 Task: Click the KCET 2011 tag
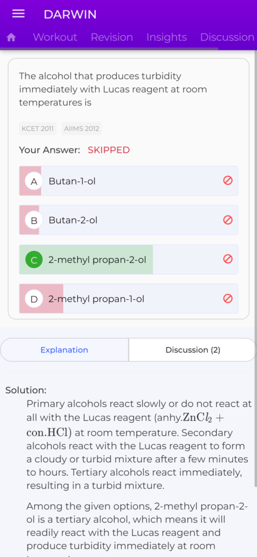37,128
